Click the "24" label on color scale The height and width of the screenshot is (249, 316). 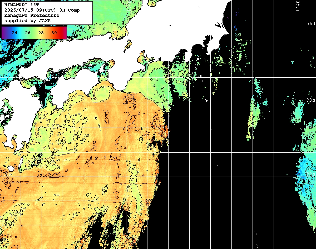[x=15, y=33]
